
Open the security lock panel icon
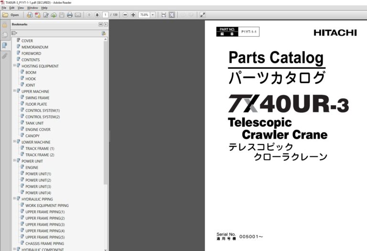(5, 25)
